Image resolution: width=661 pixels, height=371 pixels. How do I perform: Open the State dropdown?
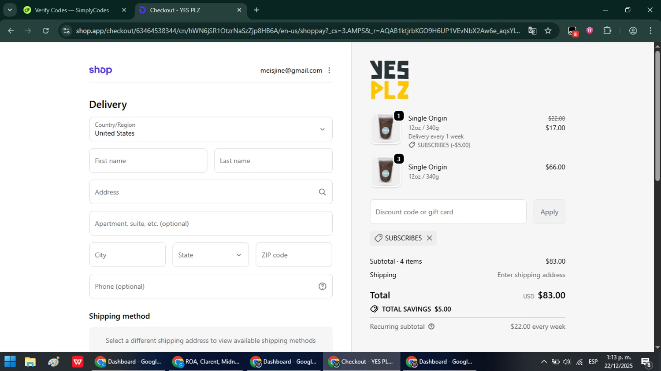[211, 255]
